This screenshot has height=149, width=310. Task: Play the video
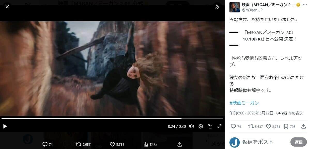(x=5, y=126)
